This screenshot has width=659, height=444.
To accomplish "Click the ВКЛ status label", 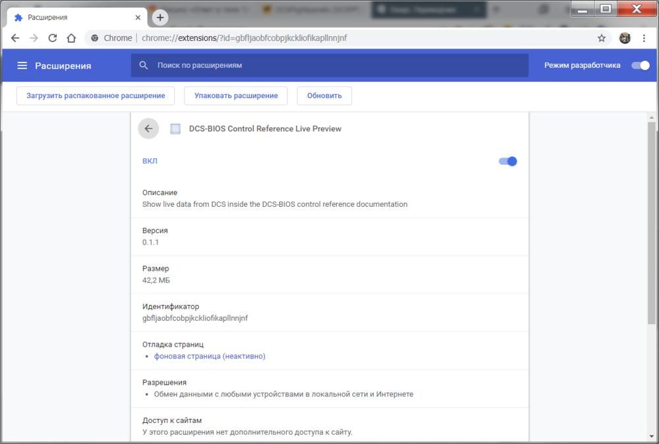I will click(x=150, y=161).
